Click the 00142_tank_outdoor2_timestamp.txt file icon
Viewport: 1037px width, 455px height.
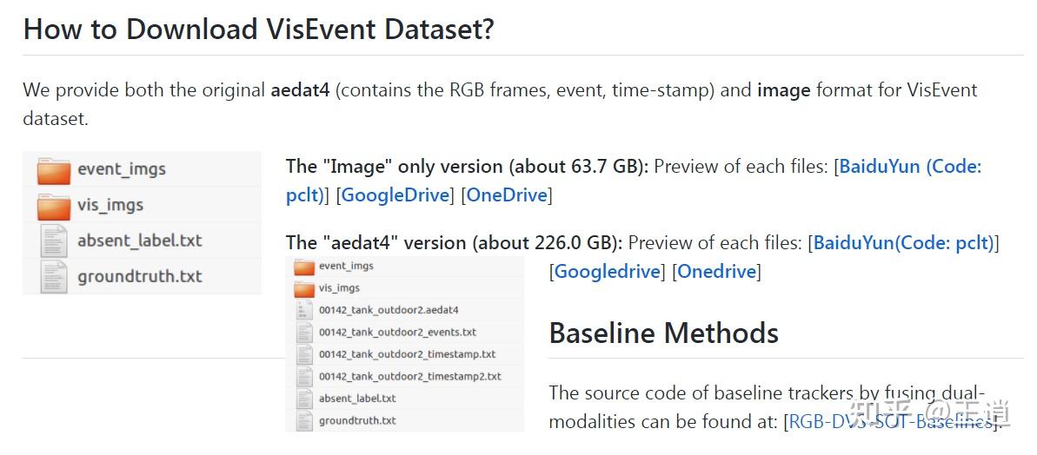(x=303, y=354)
